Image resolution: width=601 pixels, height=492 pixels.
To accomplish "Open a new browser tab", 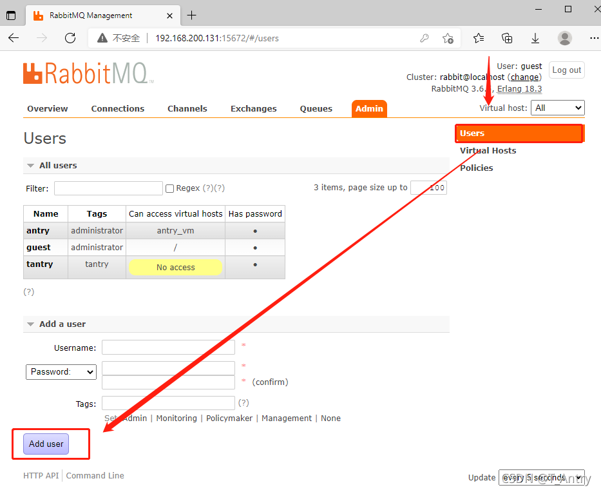I will pyautogui.click(x=192, y=15).
